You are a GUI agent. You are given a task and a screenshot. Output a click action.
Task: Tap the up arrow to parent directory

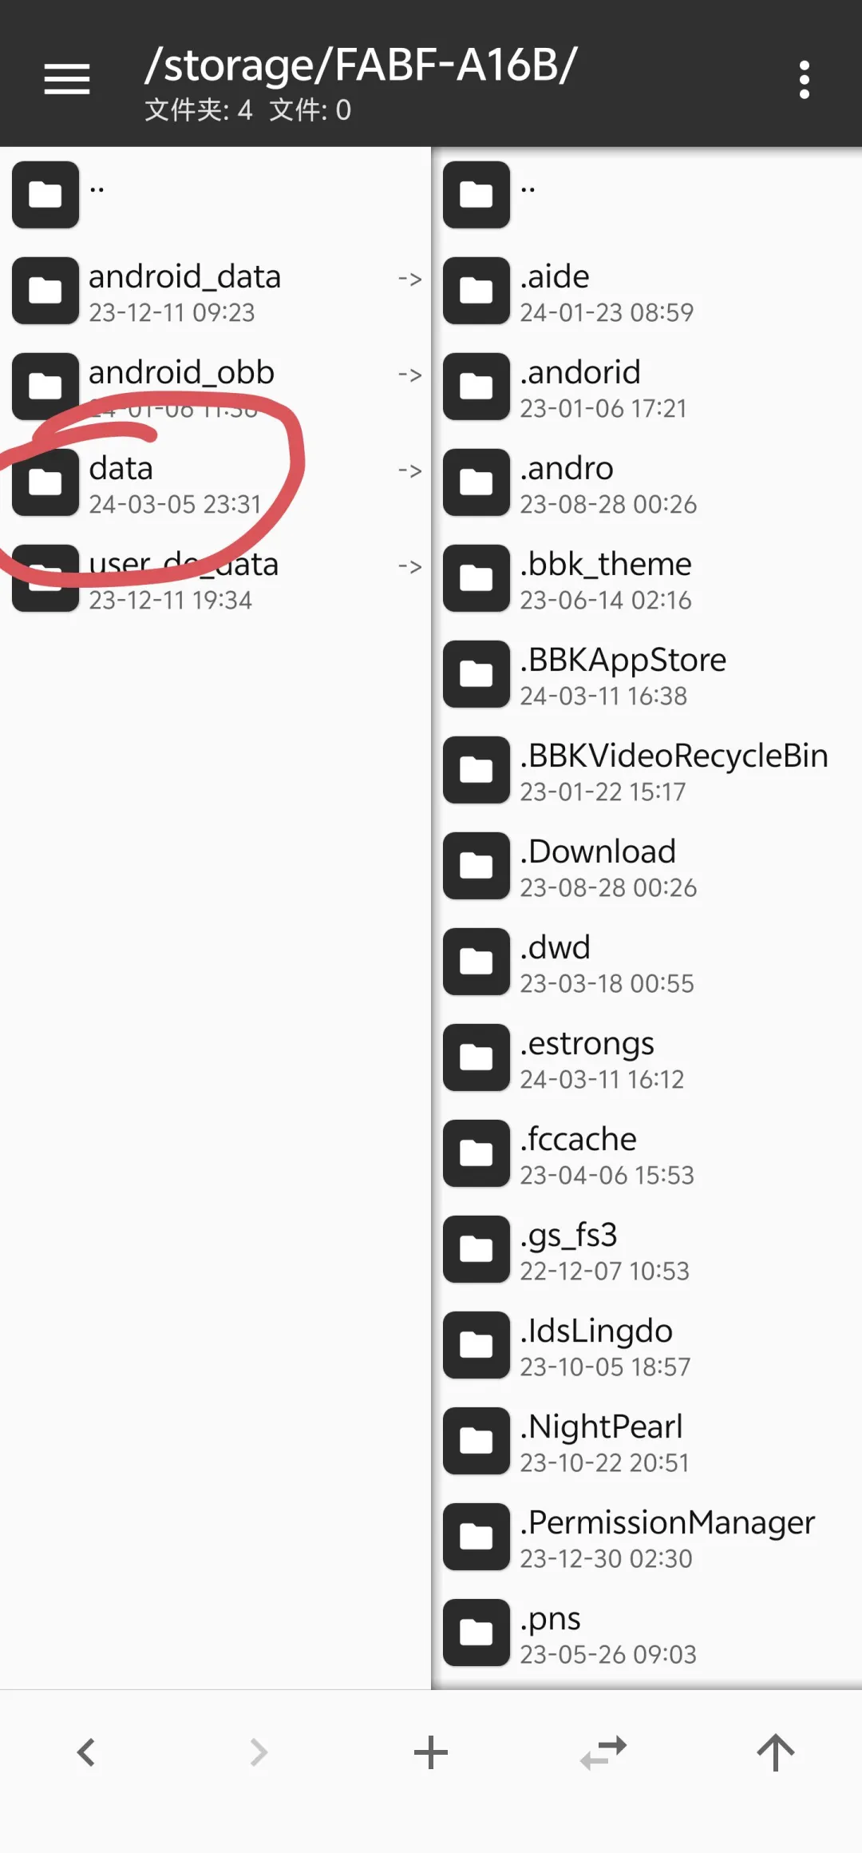(776, 1752)
